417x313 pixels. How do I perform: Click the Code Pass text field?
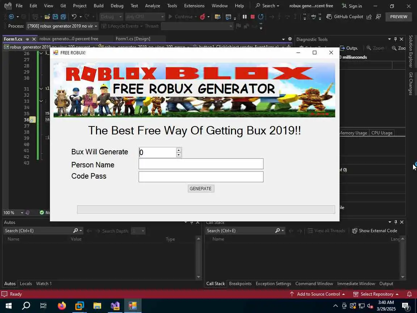pos(201,177)
